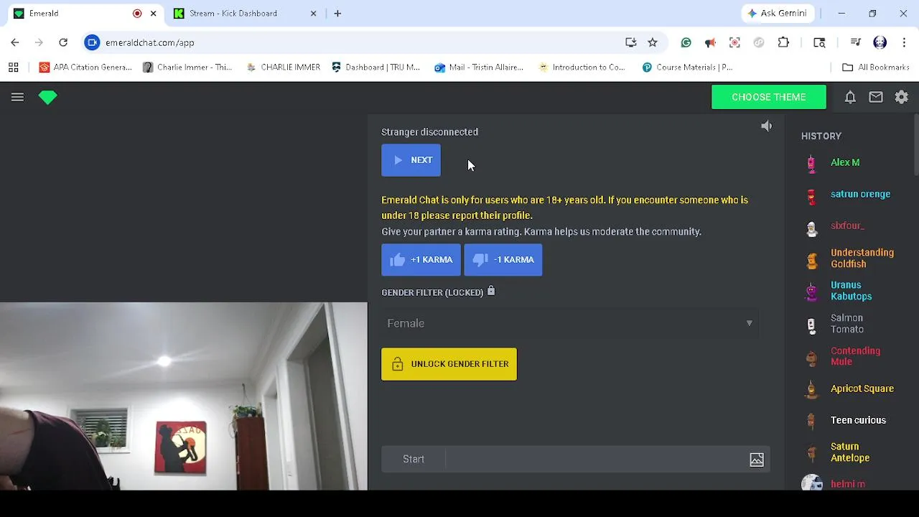Click the webcam preview video
This screenshot has height=517, width=919.
[184, 396]
